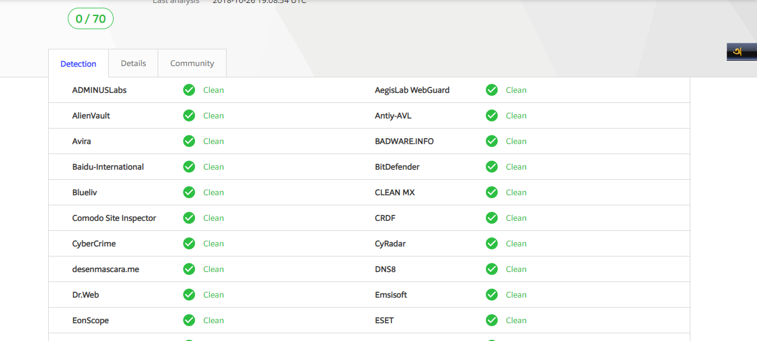The image size is (757, 341).
Task: Select the Baidu-International engine name
Action: click(108, 167)
